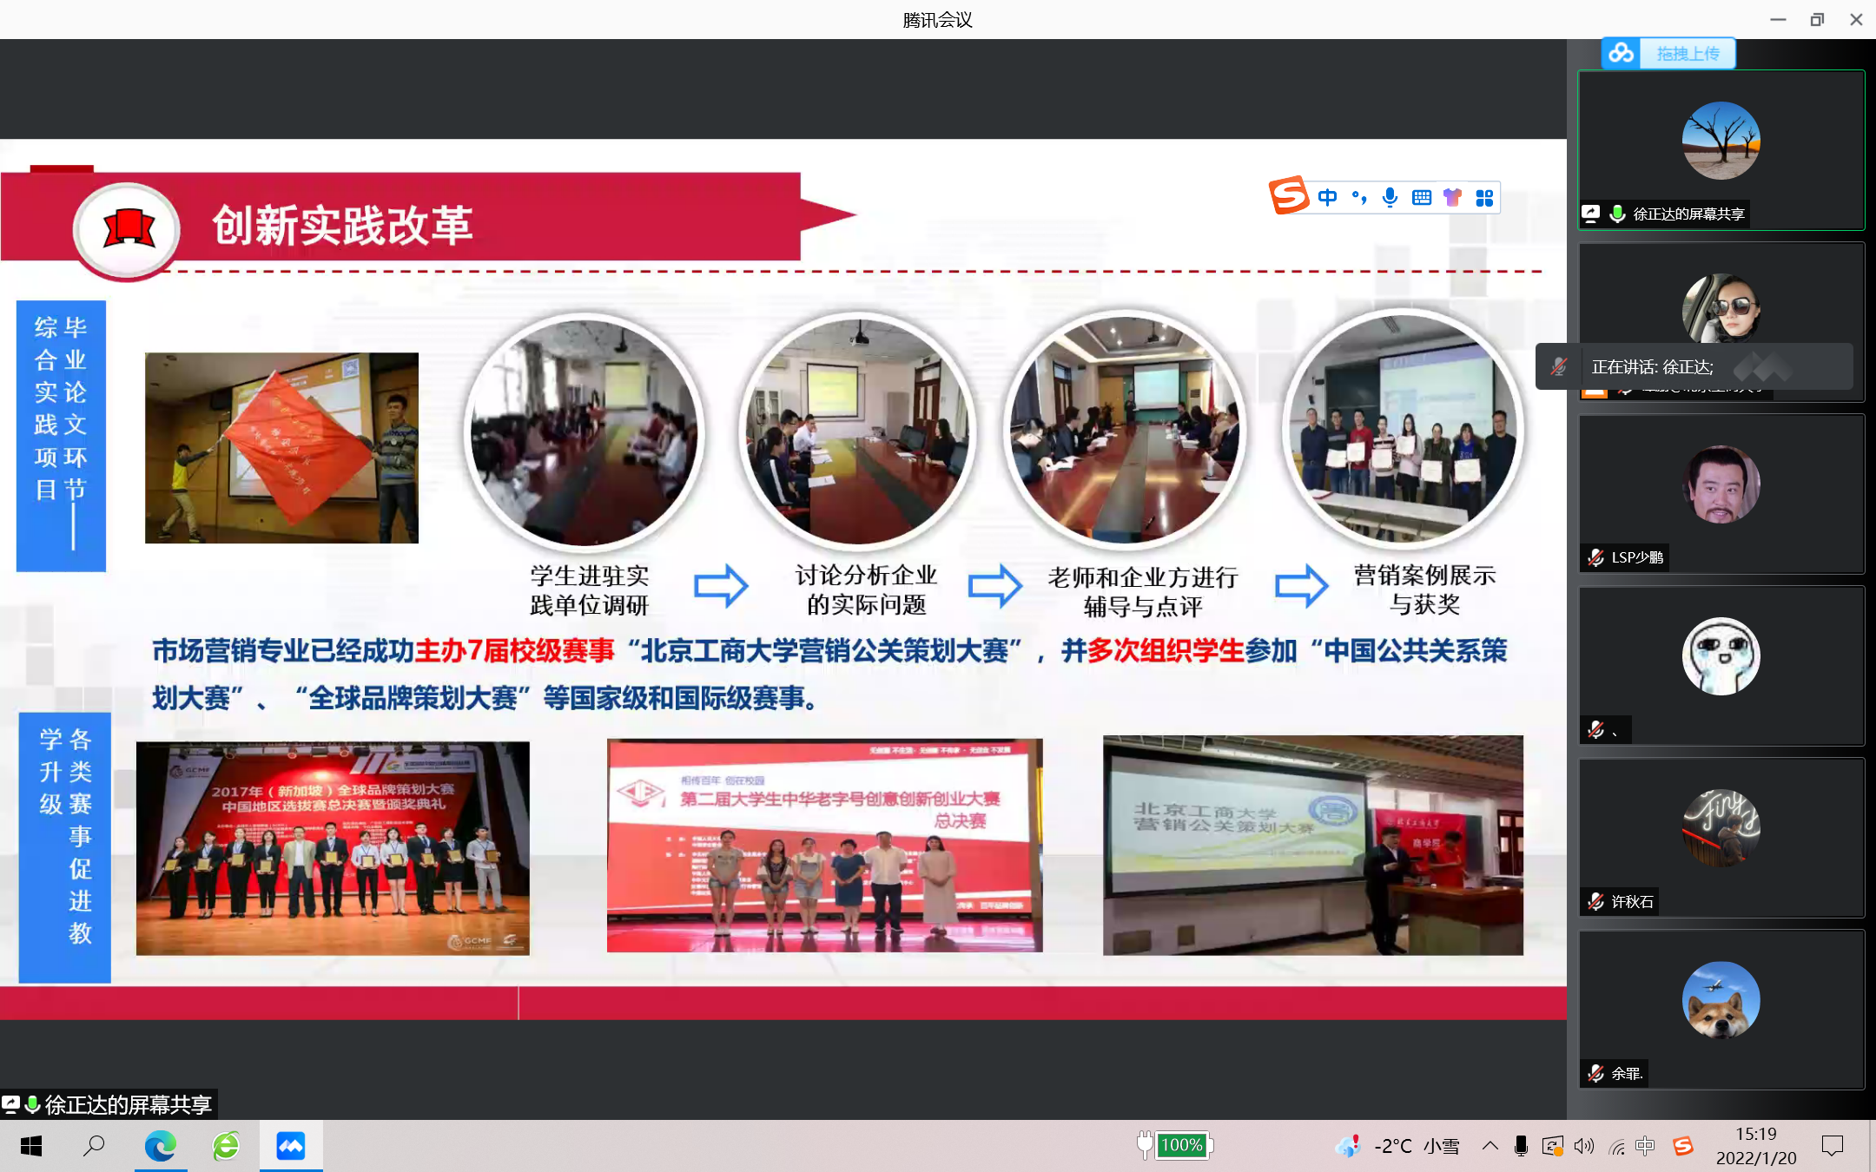The height and width of the screenshot is (1172, 1876).
Task: Toggle punctuation mode on Sogou toolbar
Action: 1359,198
